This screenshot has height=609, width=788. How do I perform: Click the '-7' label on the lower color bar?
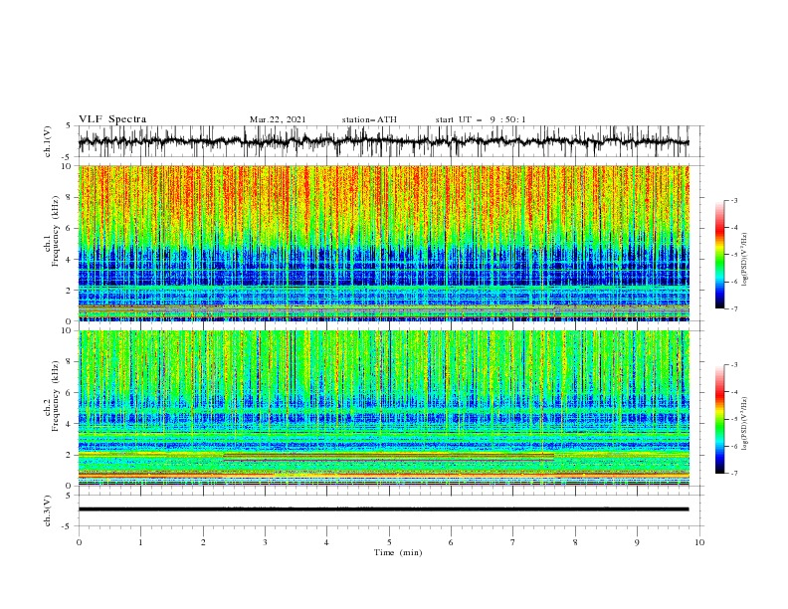tap(733, 474)
